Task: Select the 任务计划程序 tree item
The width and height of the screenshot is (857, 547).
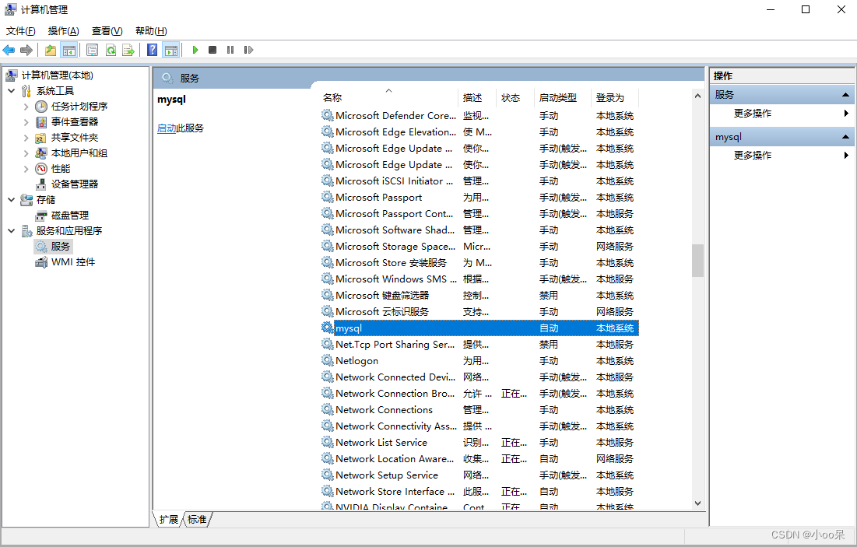Action: [79, 106]
